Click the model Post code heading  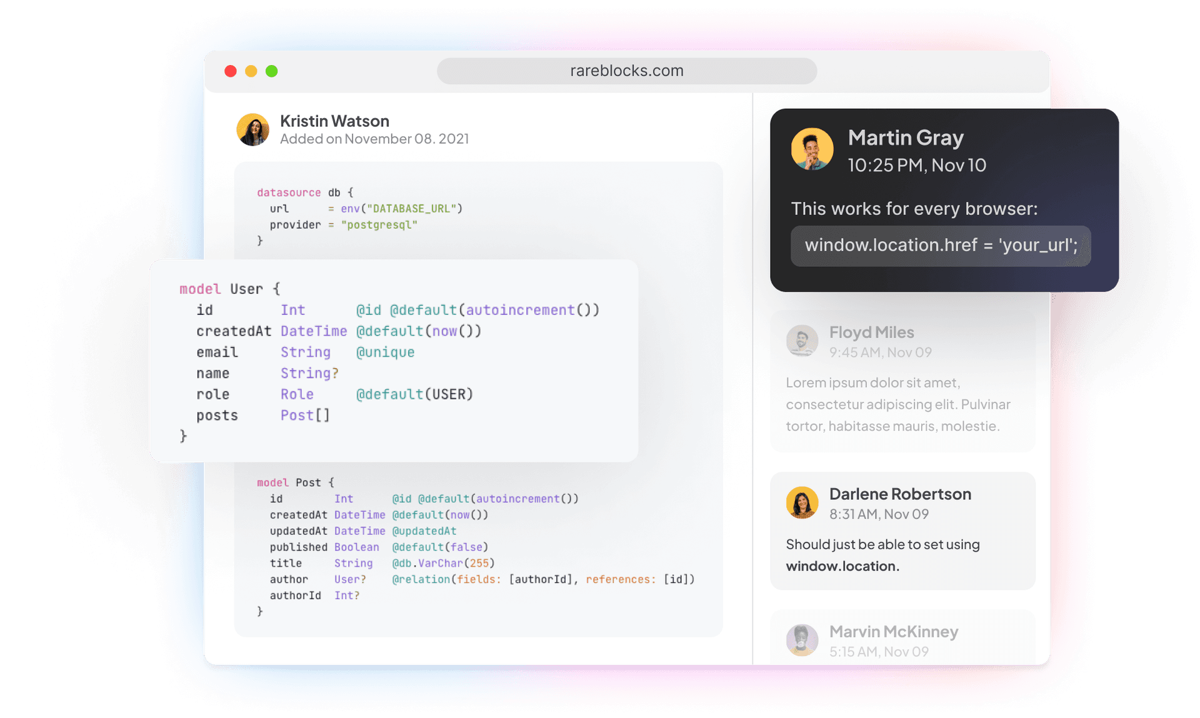click(295, 482)
